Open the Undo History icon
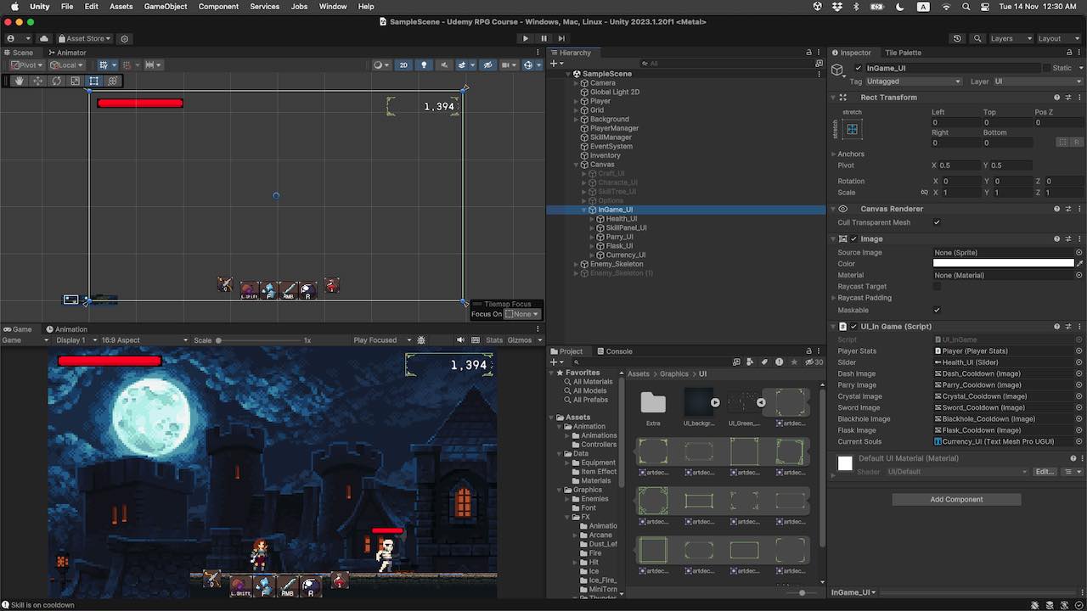 point(958,38)
